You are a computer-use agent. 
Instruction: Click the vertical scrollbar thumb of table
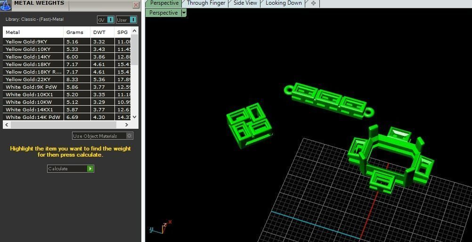click(x=135, y=50)
